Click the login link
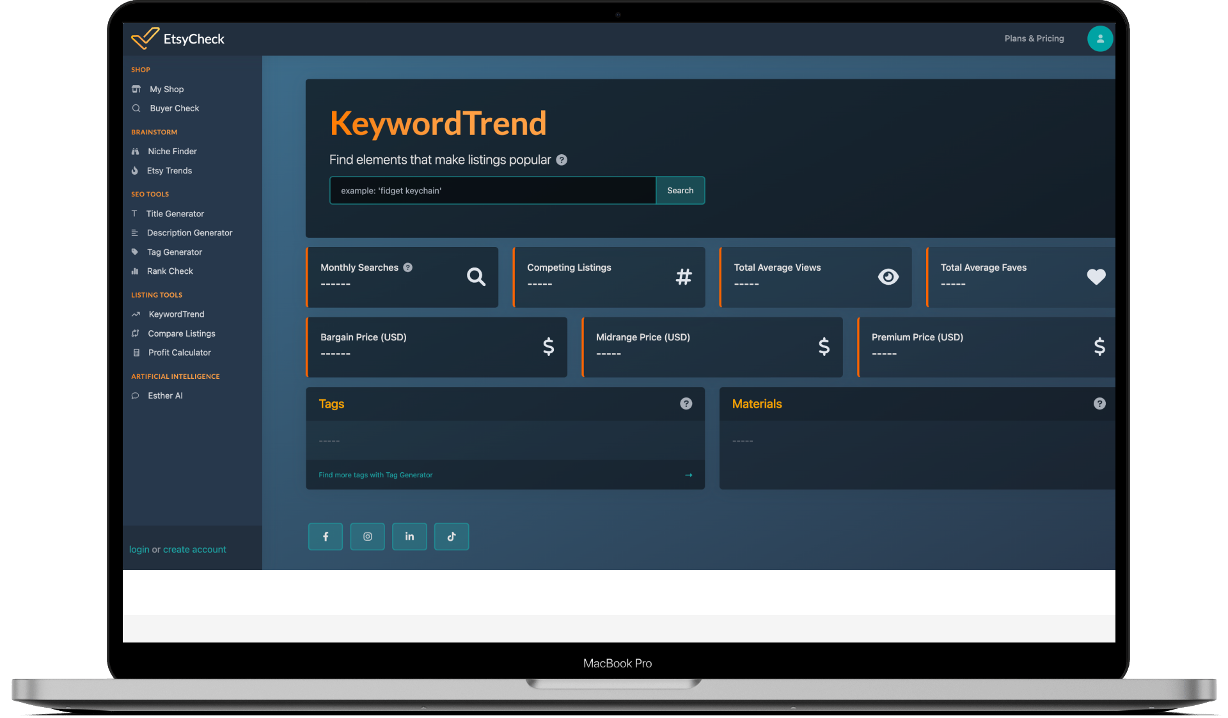1228x718 pixels. pos(139,550)
